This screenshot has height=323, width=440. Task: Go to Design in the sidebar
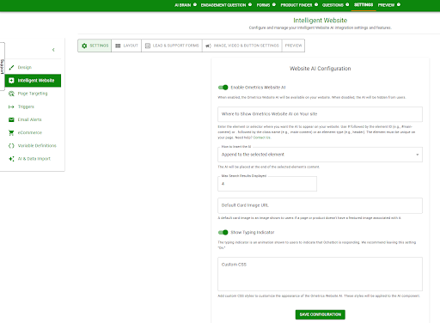click(33, 68)
